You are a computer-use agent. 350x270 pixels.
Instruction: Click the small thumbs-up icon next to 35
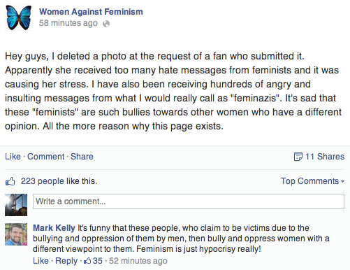click(x=87, y=261)
